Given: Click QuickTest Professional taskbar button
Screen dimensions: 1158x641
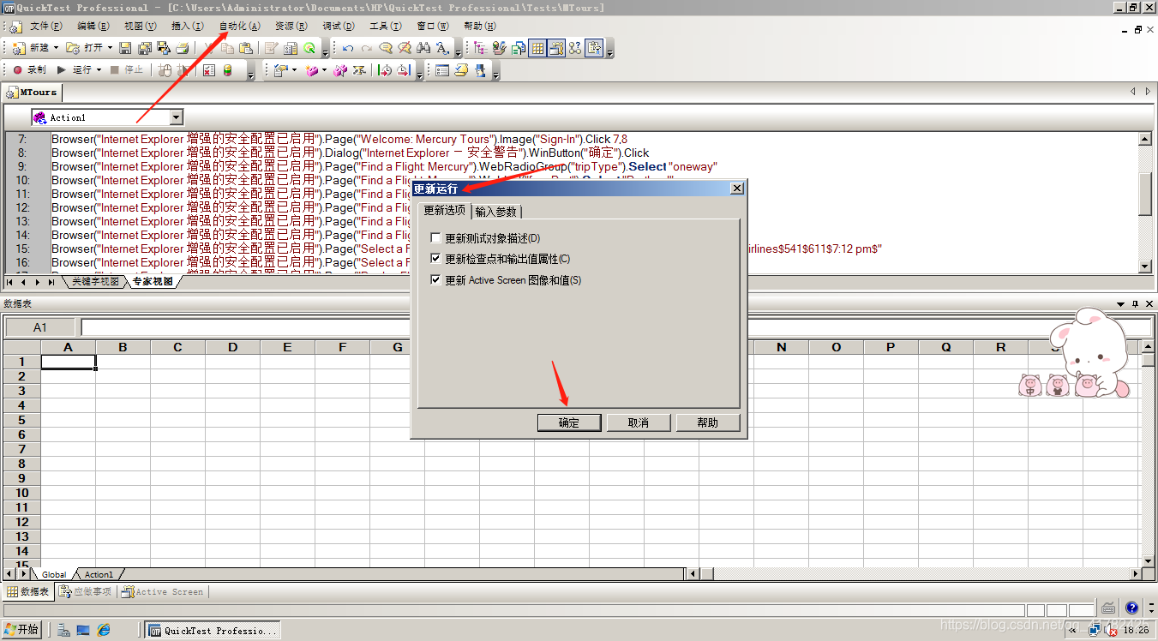Looking at the screenshot, I should pyautogui.click(x=213, y=630).
